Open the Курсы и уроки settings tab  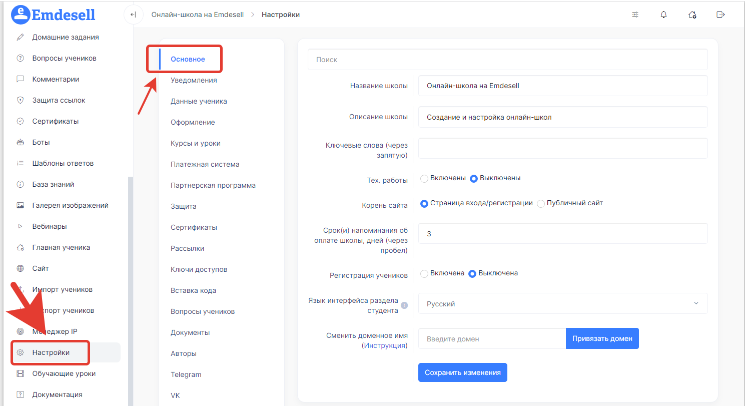(x=196, y=143)
